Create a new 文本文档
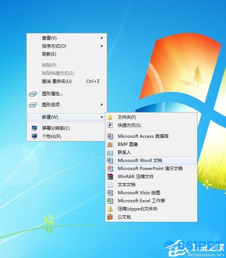The width and height of the screenshot is (226, 258). [151, 185]
